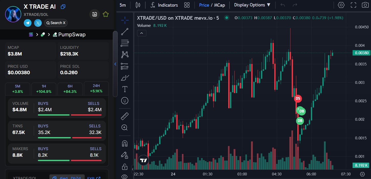This screenshot has width=371, height=179.
Task: Open the Telegram link icon
Action: [28, 23]
